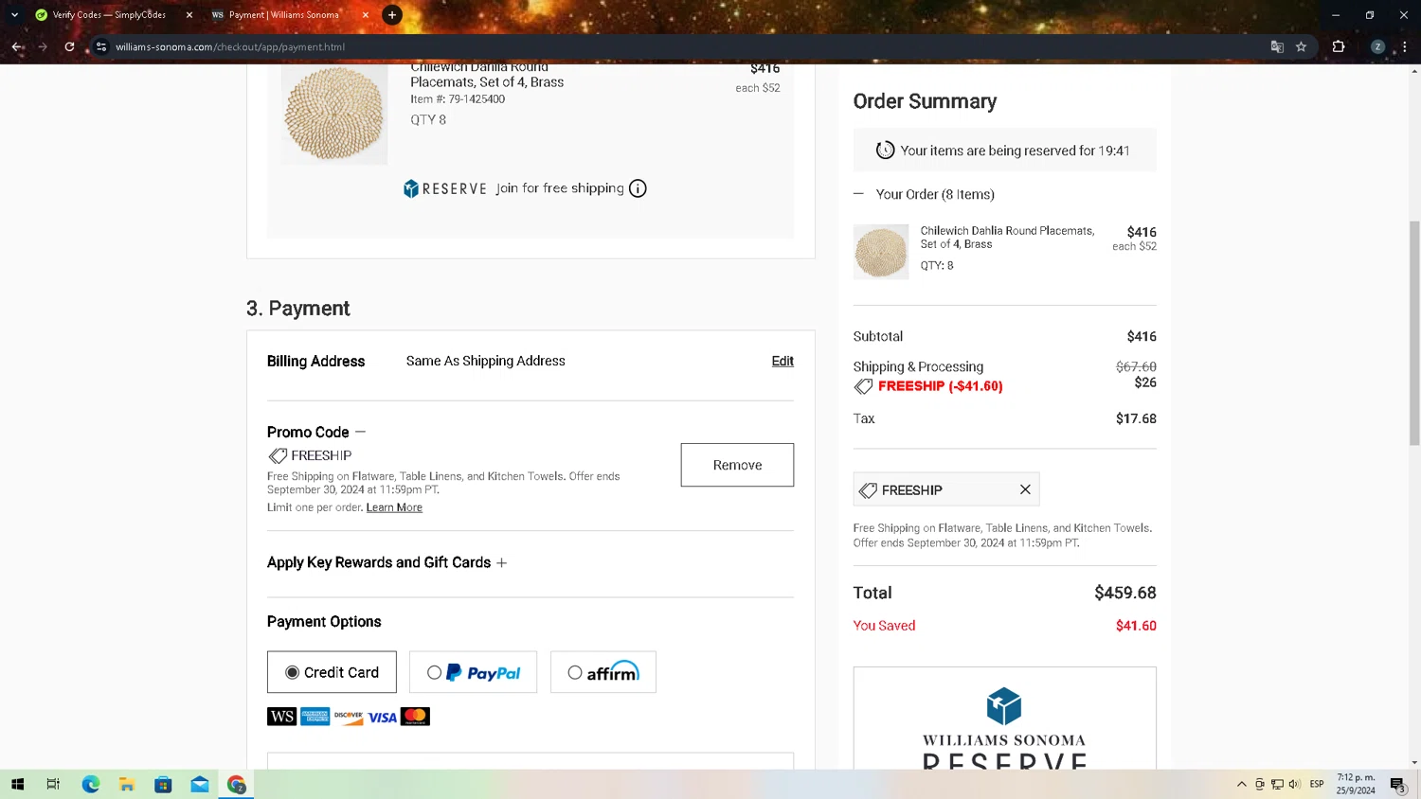Collapse Your Order (8 Items) list
This screenshot has width=1421, height=799.
(858, 194)
